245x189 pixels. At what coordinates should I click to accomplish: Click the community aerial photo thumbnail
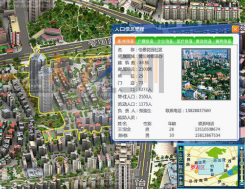[206, 74]
